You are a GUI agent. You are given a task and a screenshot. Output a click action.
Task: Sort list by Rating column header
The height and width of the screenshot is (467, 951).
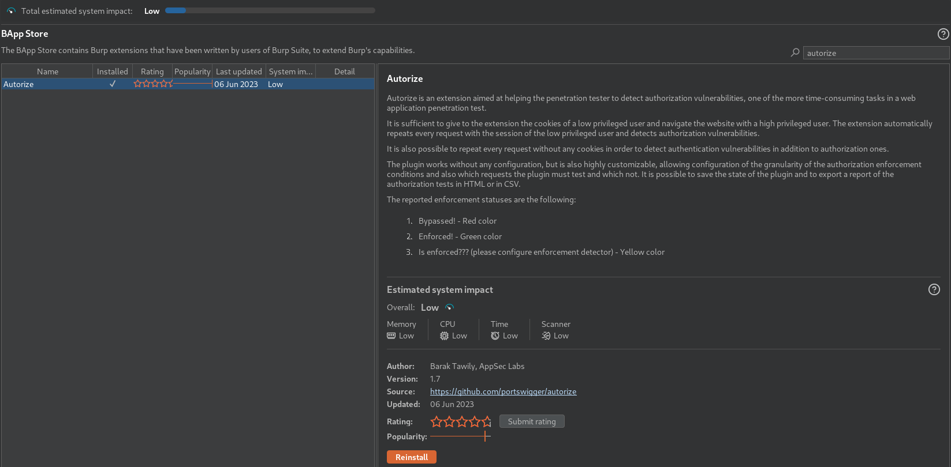[x=152, y=71]
